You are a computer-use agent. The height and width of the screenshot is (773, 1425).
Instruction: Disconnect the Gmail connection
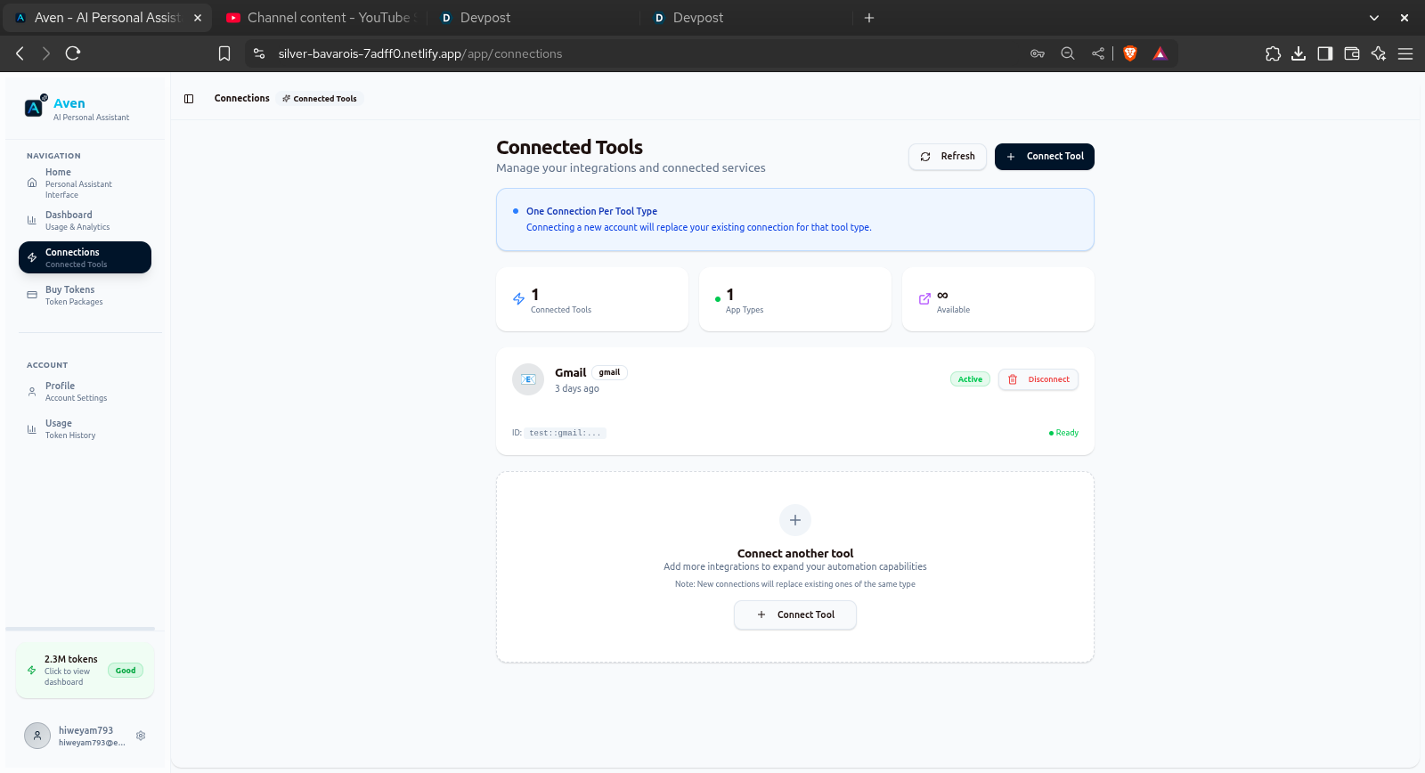point(1038,379)
